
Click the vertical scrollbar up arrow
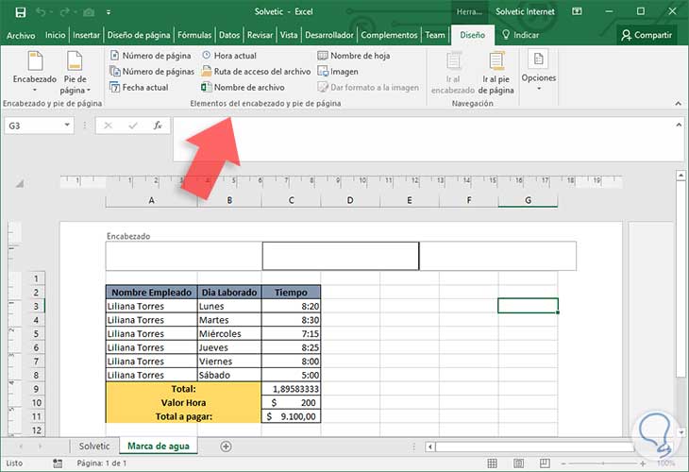(681, 175)
